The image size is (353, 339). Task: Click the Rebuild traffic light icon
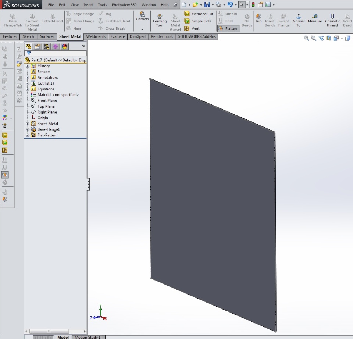click(x=253, y=4)
